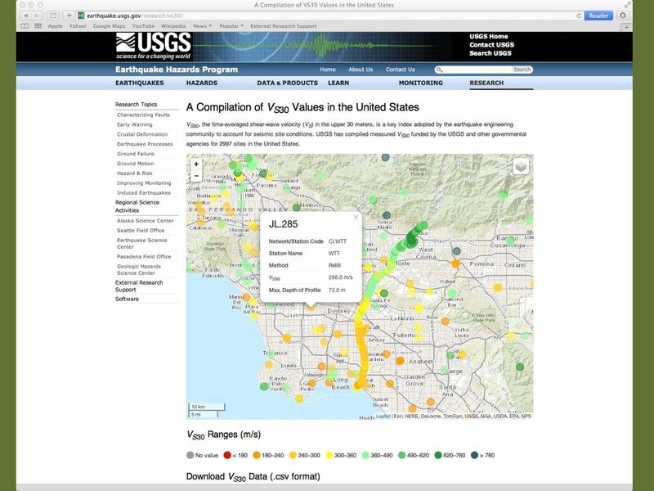Zoom in on the map

196,164
